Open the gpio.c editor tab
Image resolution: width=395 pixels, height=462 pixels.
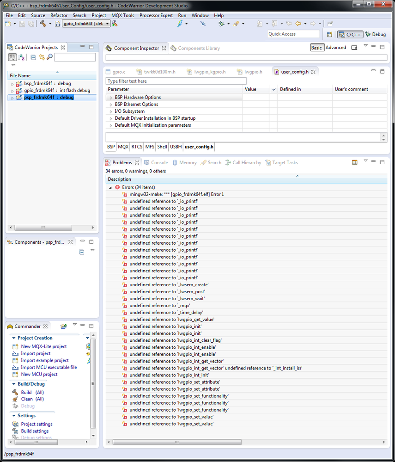click(116, 72)
